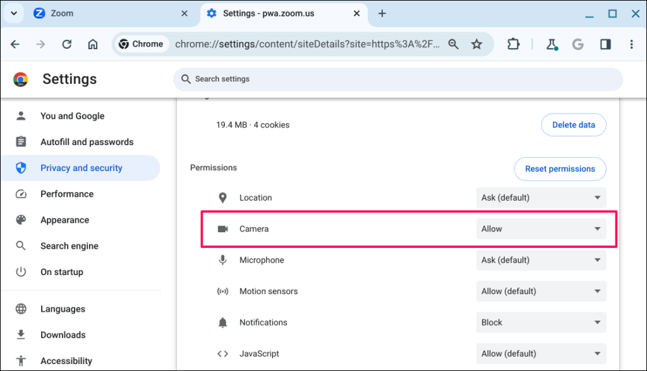Expand the Location permission dropdown
This screenshot has height=371, width=647.
click(541, 197)
